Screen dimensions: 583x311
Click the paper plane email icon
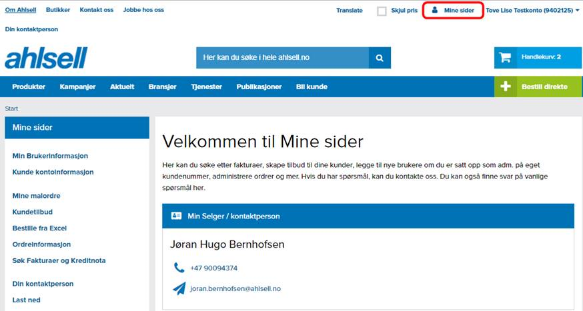pos(179,288)
